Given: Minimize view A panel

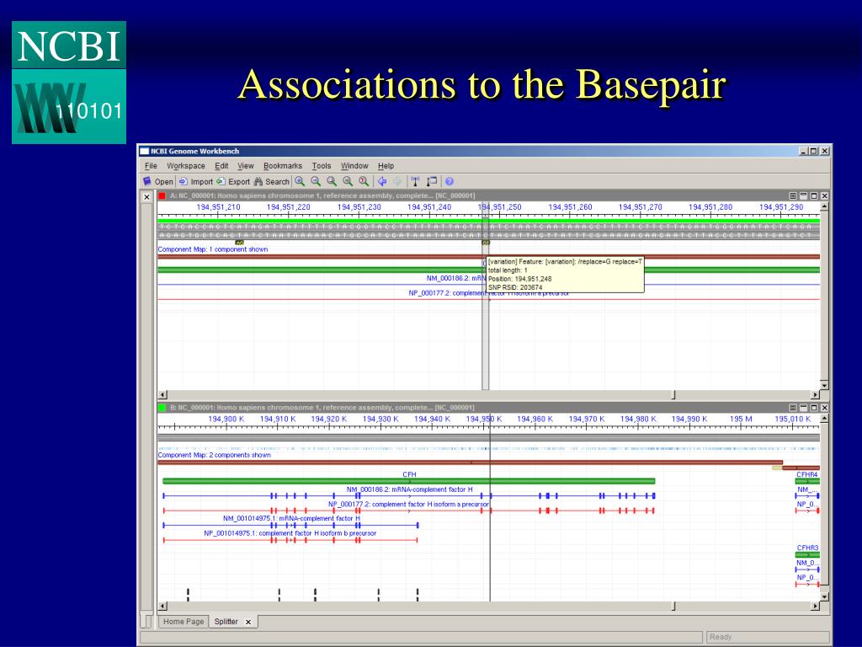Looking at the screenshot, I should pyautogui.click(x=803, y=195).
